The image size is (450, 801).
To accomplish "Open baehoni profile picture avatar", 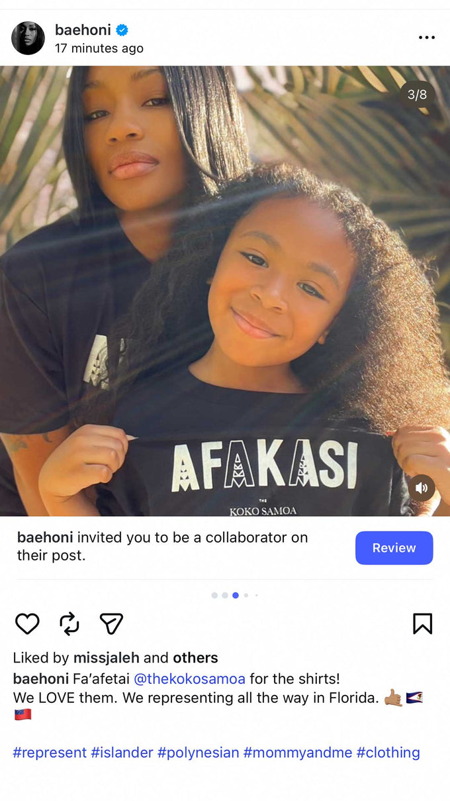I will pos(28,38).
